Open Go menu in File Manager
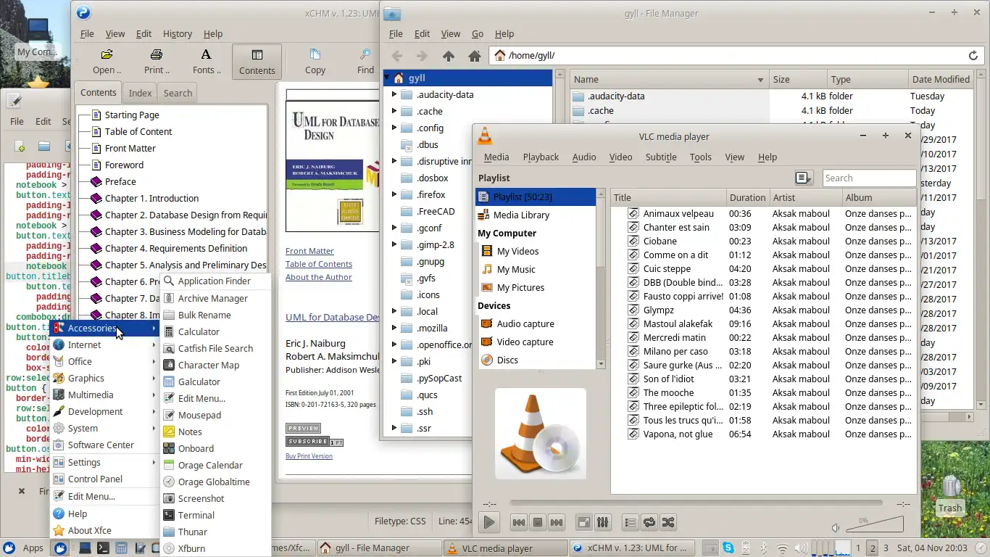This screenshot has height=557, width=990. pyautogui.click(x=478, y=33)
